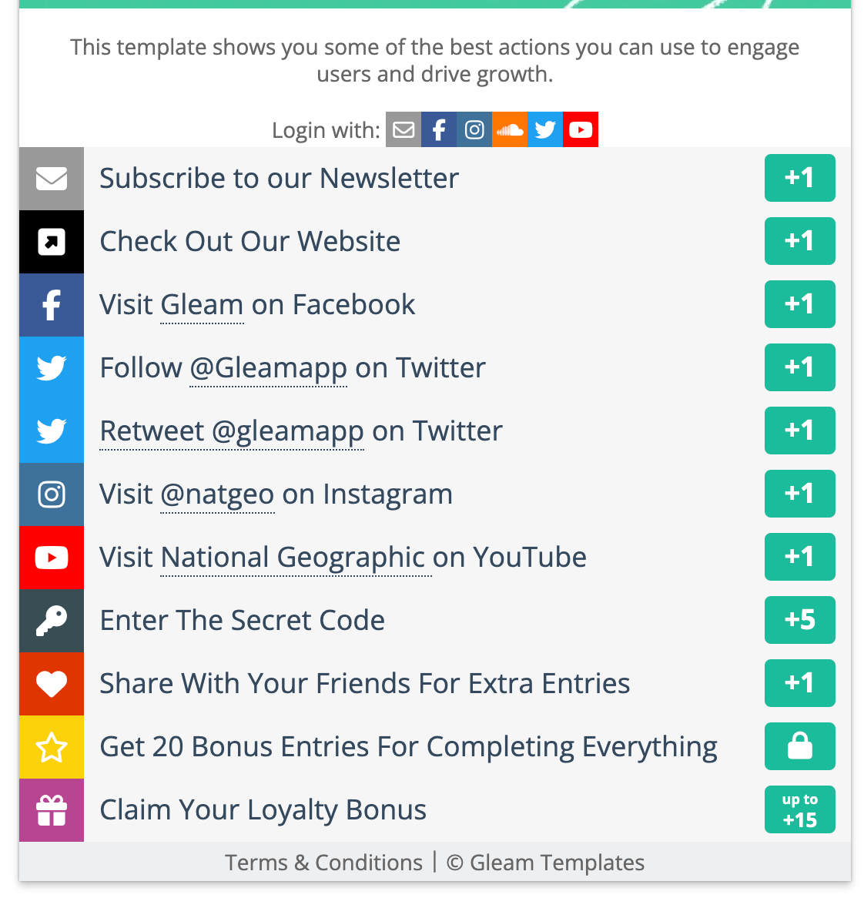This screenshot has width=864, height=898.
Task: Click the +5 button for Secret Code
Action: click(x=800, y=620)
